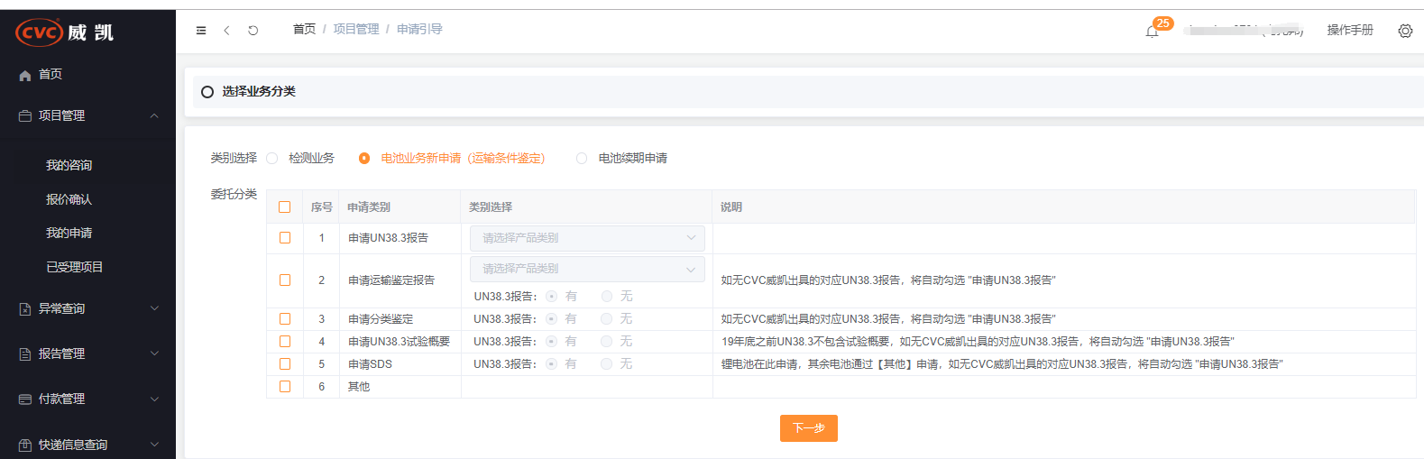Open the 操作手册 link

(x=1349, y=30)
